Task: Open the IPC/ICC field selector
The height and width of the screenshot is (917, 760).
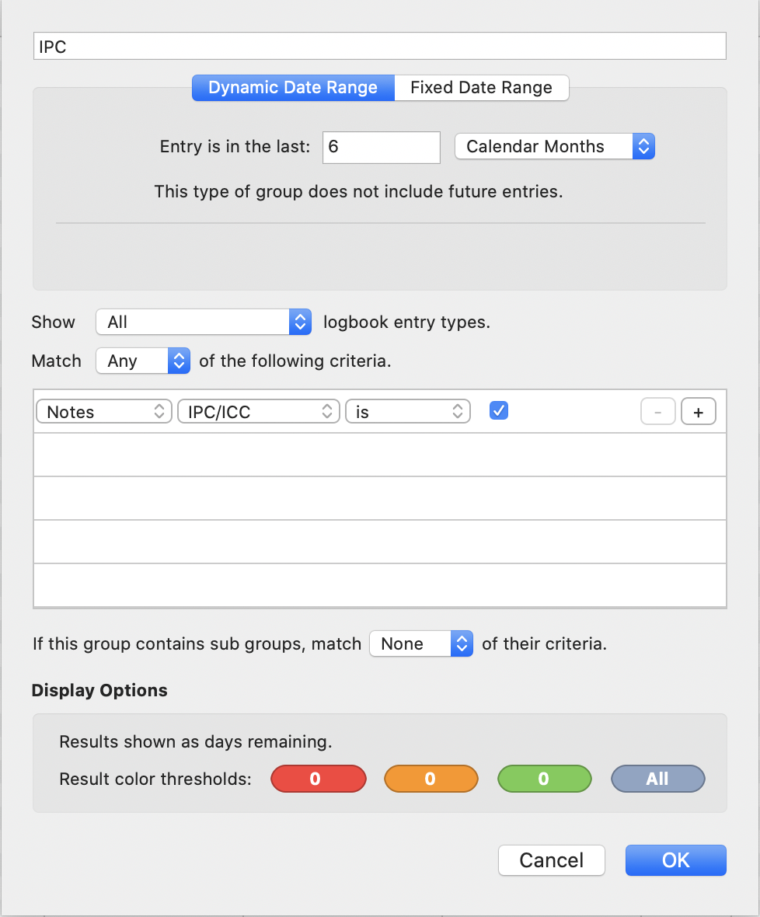Action: point(259,412)
